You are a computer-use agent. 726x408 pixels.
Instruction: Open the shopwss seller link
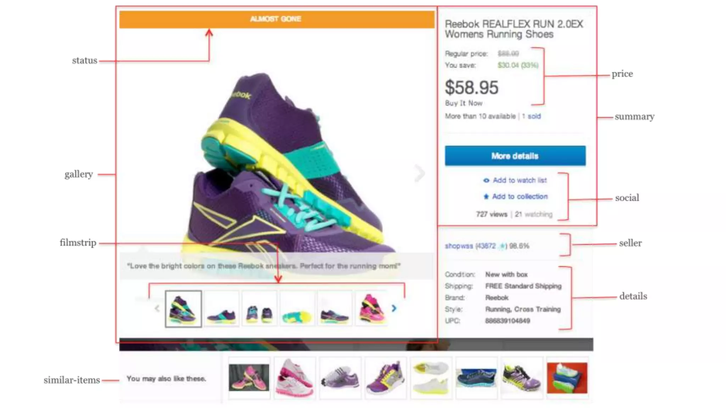tap(459, 246)
